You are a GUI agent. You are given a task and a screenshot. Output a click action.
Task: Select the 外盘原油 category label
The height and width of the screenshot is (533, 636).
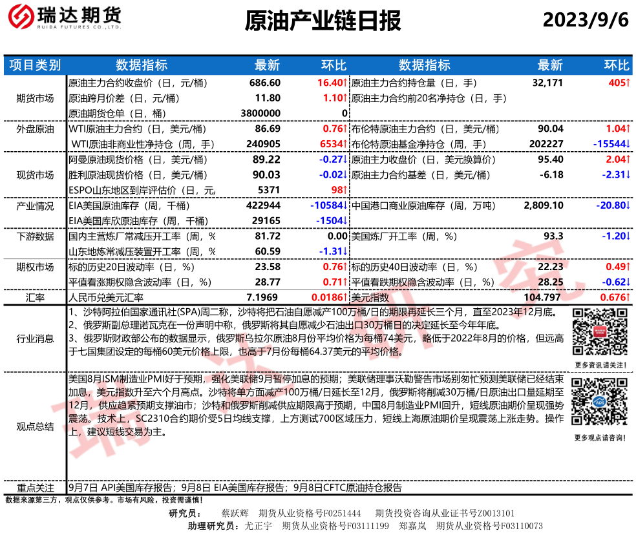pos(35,129)
